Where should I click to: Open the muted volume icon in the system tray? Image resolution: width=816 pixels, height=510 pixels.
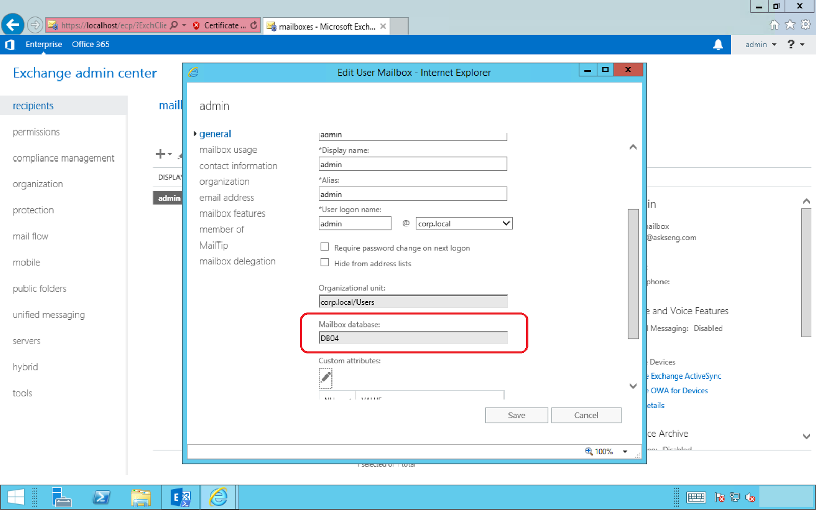tap(750, 498)
